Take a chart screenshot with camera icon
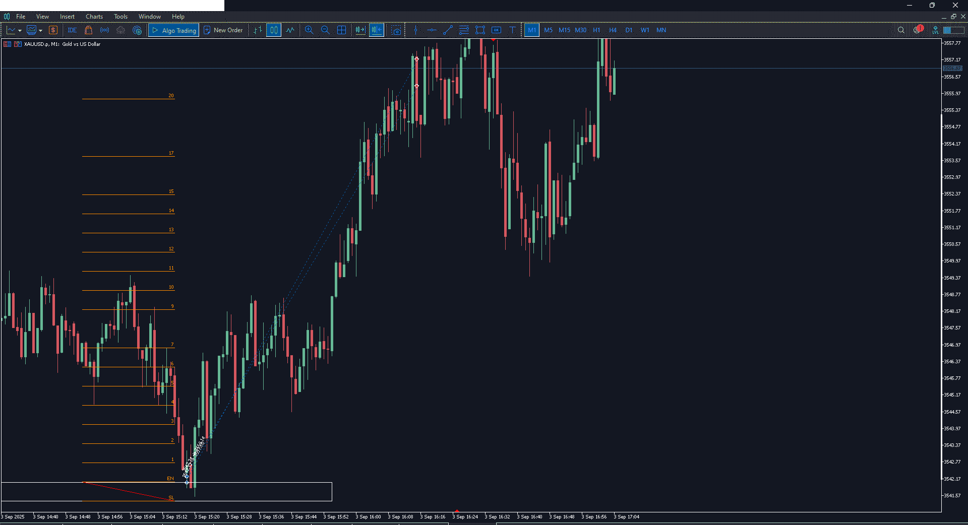This screenshot has height=525, width=968. (396, 30)
